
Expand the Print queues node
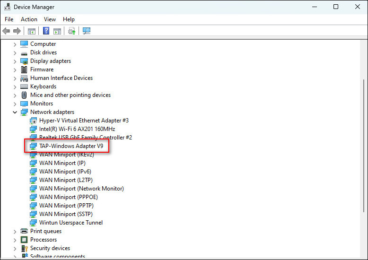tap(15, 231)
